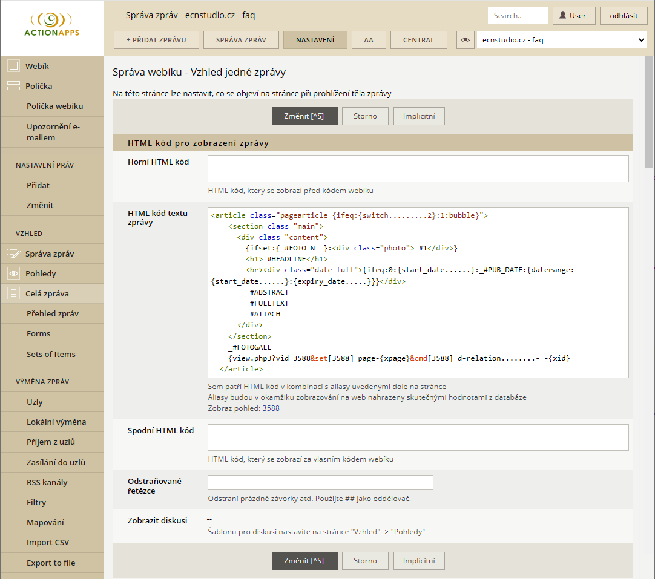Click the Search input field
Viewport: 655px width, 579px height.
click(x=518, y=16)
